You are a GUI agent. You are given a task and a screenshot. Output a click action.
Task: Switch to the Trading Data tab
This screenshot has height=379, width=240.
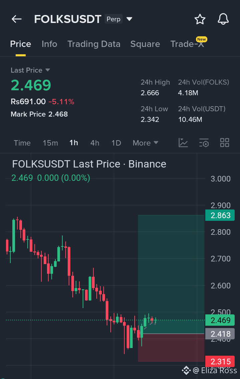tap(94, 44)
